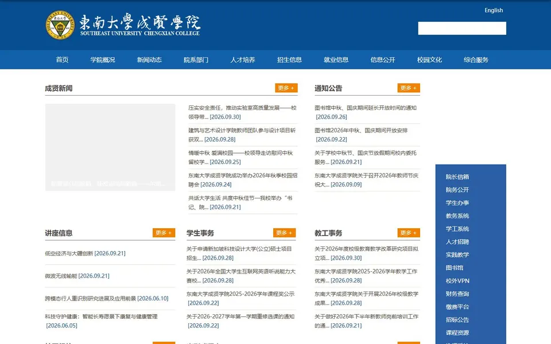Click the 成贤新闻 section heading
Screen dimensions: 551x344
pyautogui.click(x=59, y=88)
